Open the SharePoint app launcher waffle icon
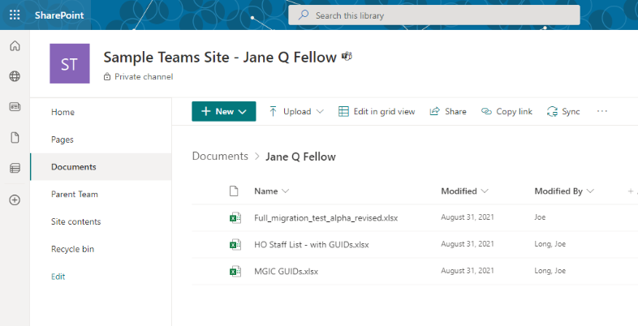 pos(15,15)
